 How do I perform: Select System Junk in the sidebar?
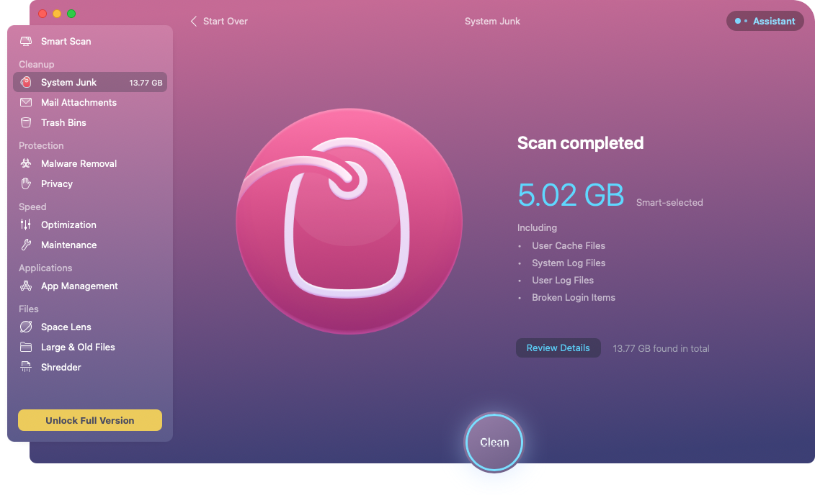90,82
